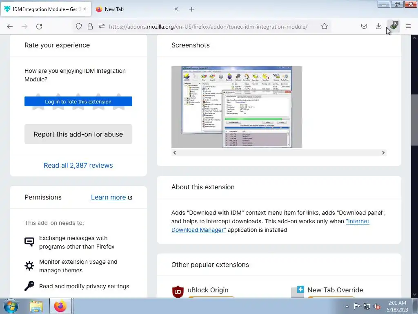Reload the current page

pos(39,27)
